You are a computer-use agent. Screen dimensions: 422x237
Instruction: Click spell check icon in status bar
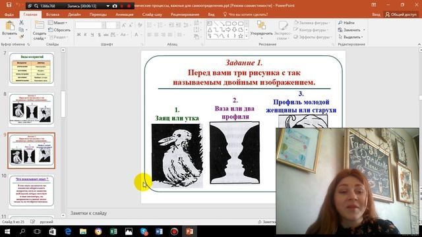[x=32, y=222]
